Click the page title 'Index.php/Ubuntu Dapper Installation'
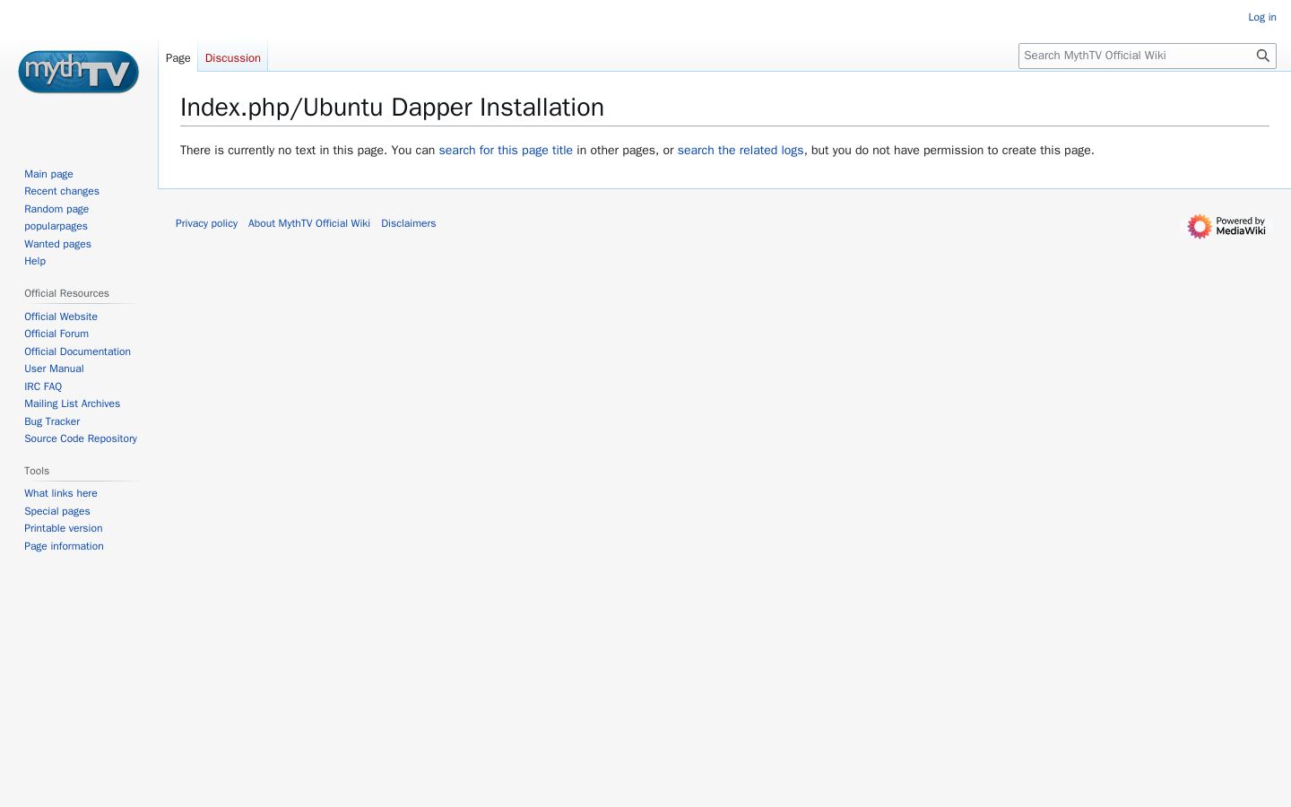This screenshot has width=1291, height=807. [392, 108]
